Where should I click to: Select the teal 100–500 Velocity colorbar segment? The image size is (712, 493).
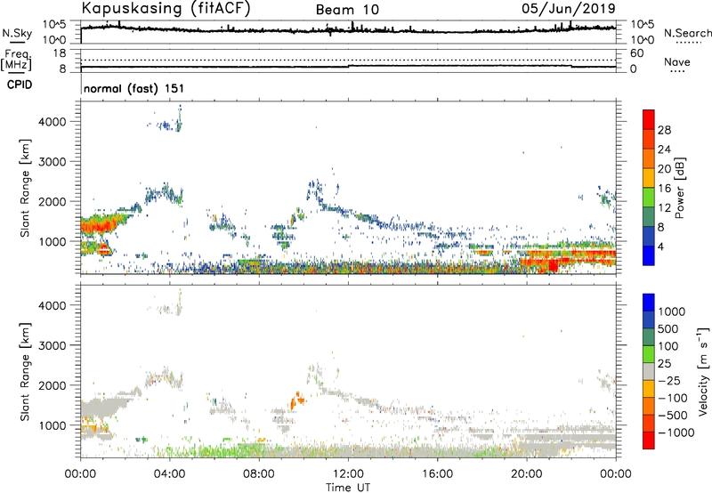click(649, 337)
